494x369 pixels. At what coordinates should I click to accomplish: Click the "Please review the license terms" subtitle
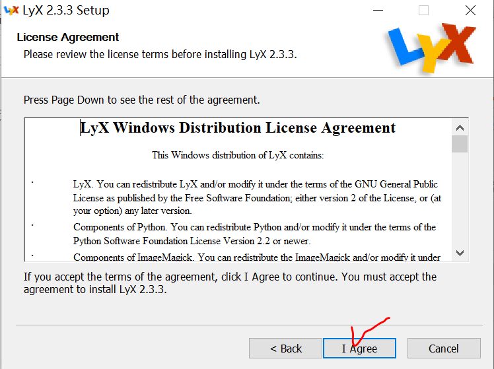[x=160, y=55]
